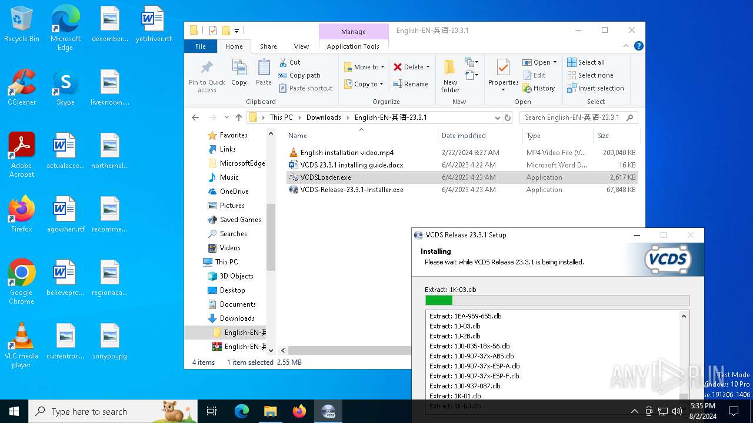Open Favorites in navigation pane
Image resolution: width=753 pixels, height=423 pixels.
[233, 135]
